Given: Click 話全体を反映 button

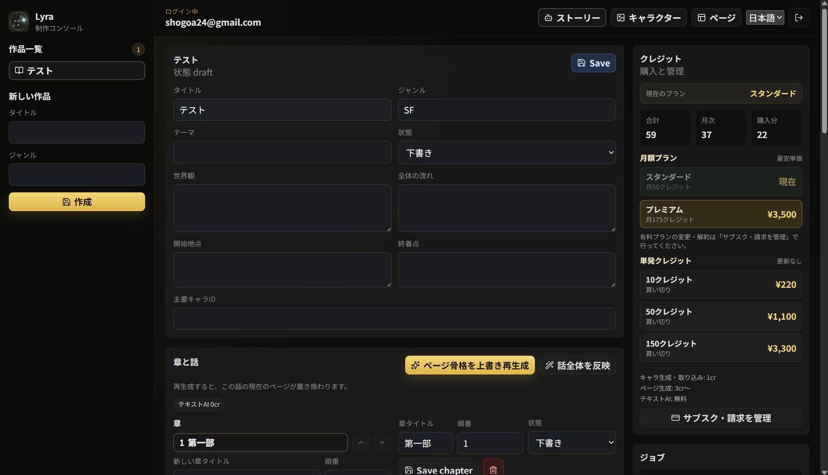Looking at the screenshot, I should [x=577, y=365].
